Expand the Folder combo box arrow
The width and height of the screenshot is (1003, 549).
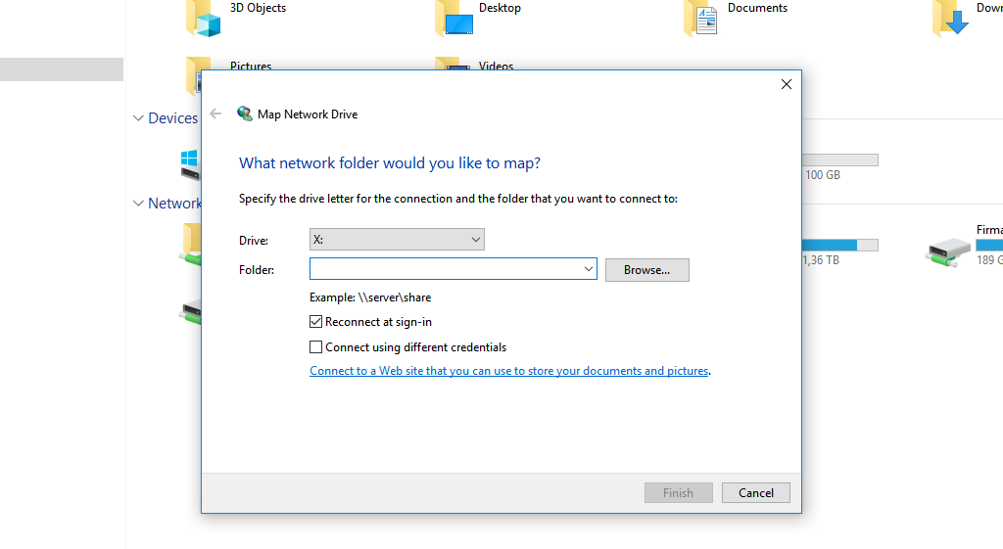[x=588, y=269]
